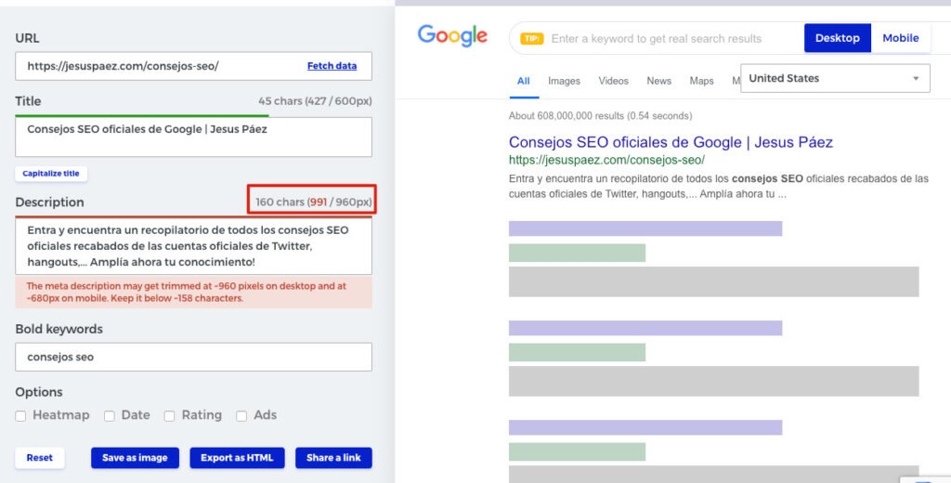Click the green jesuspaez.com result URL
951x483 pixels.
pyautogui.click(x=606, y=160)
